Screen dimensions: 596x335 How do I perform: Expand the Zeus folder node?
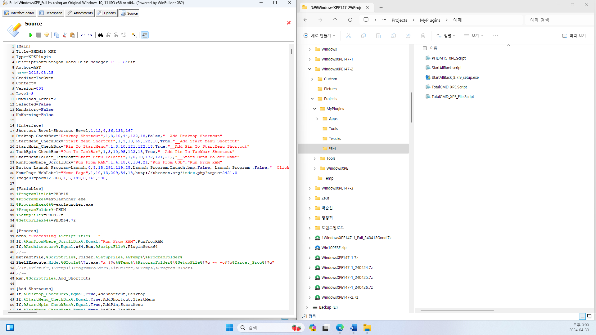309,198
